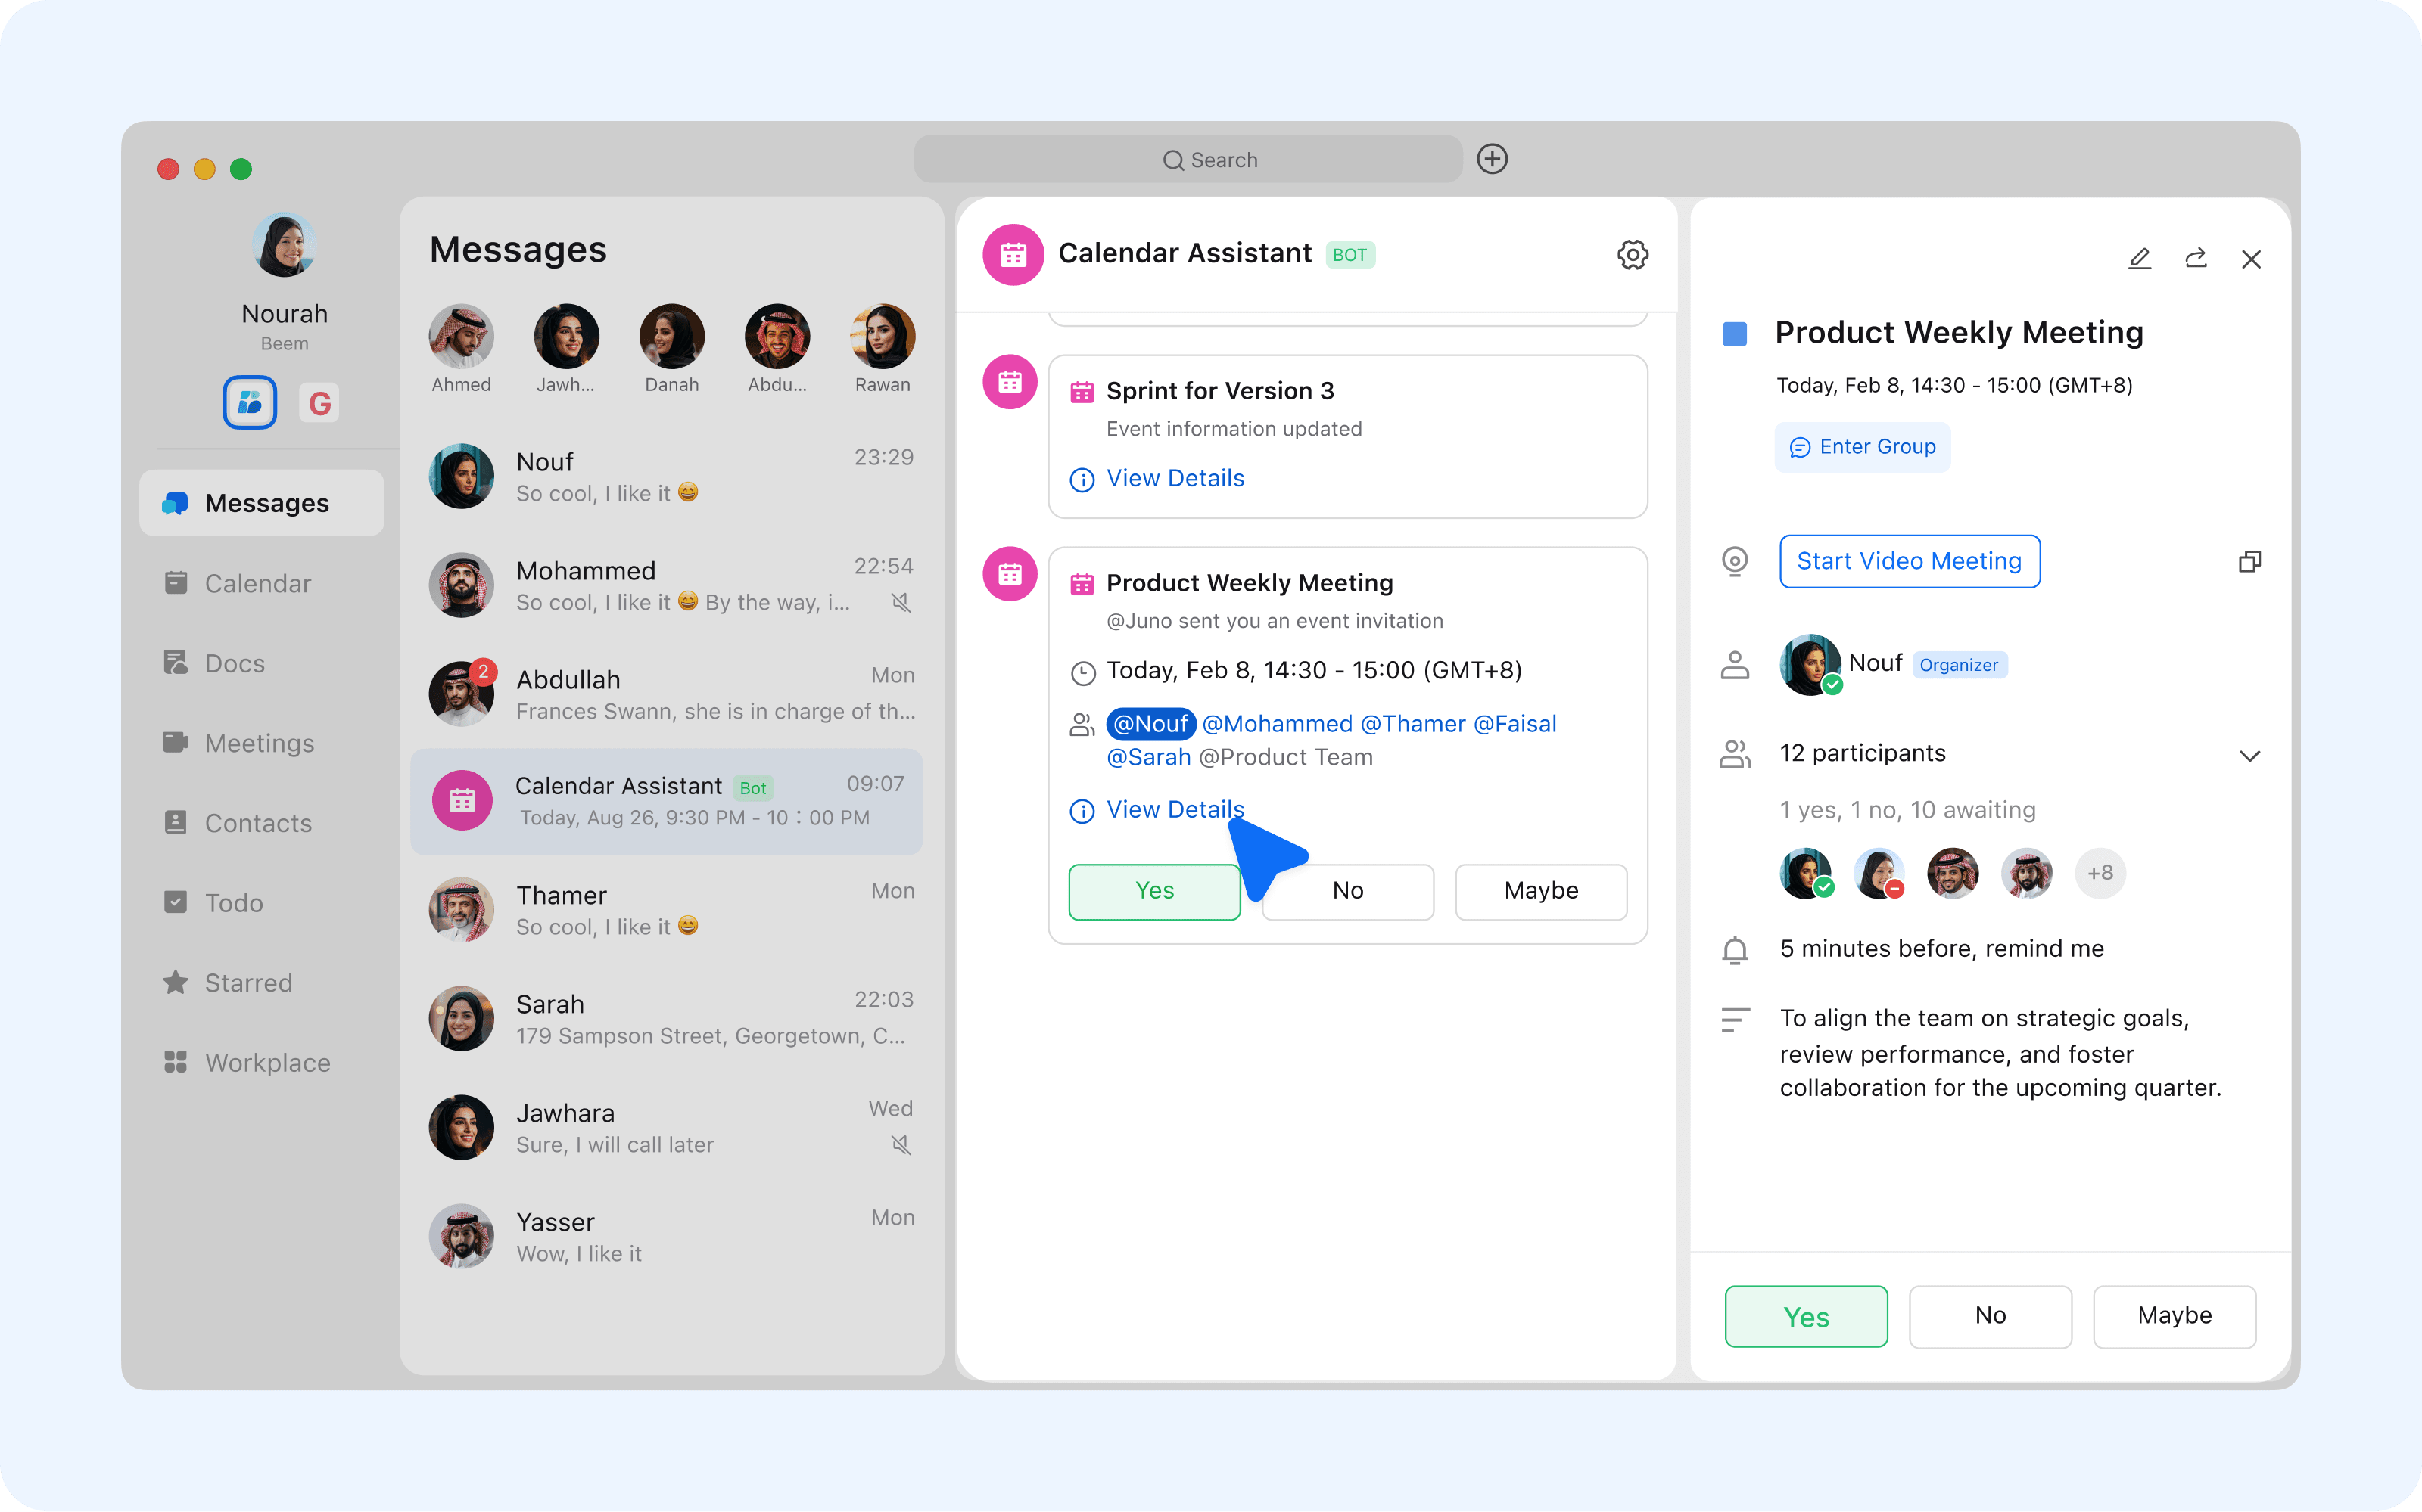Open View Details for Sprint for Version 3

point(1175,479)
